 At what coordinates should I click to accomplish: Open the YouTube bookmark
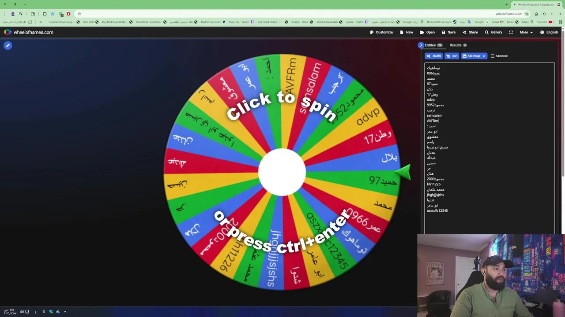coord(544,22)
